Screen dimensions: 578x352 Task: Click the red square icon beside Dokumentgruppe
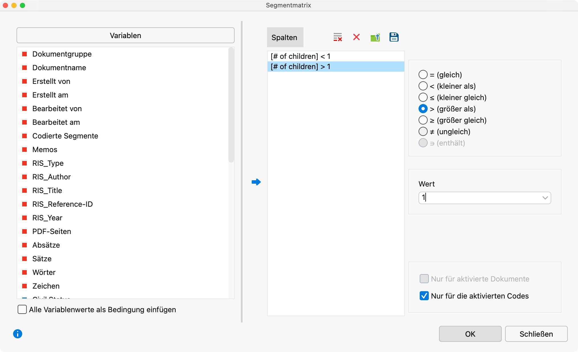point(24,54)
